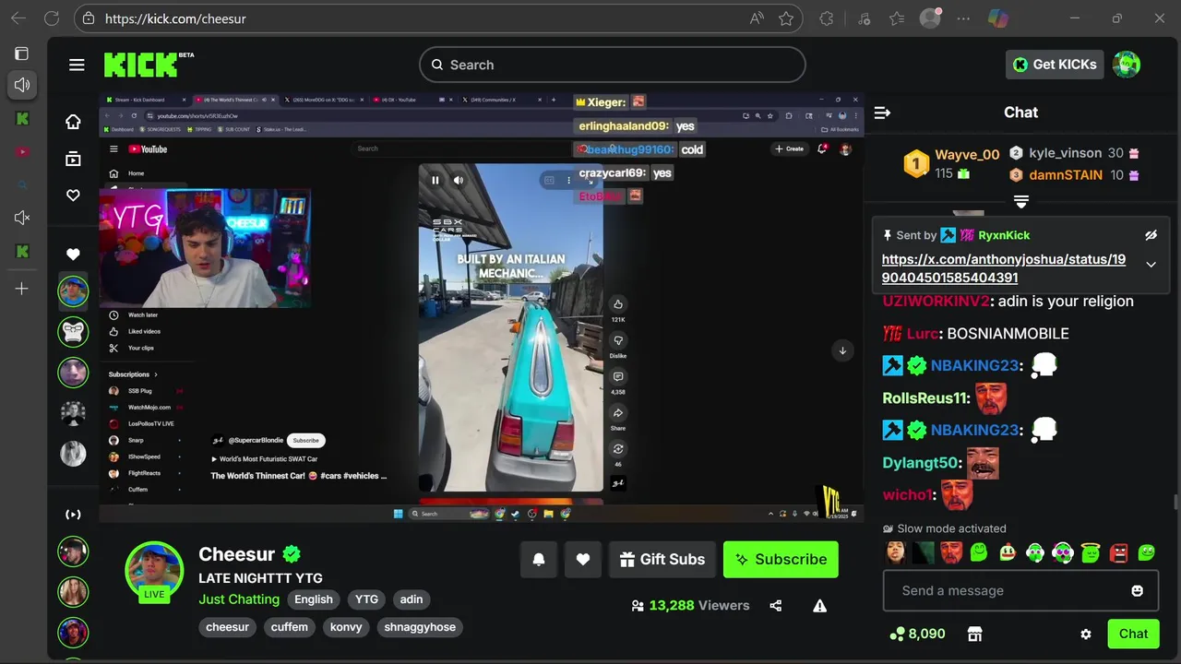Open chat settings gear icon
This screenshot has width=1181, height=664.
tap(1086, 634)
